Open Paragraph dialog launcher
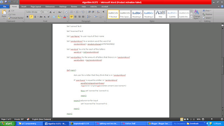This screenshot has width=224, height=126. [x=105, y=21]
